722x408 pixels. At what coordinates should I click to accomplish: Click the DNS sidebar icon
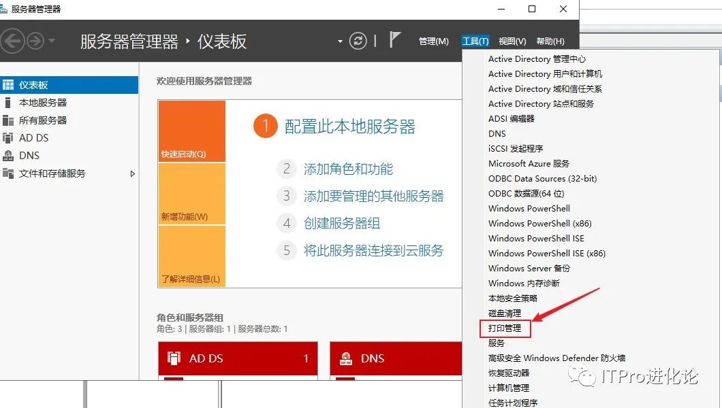tap(7, 156)
